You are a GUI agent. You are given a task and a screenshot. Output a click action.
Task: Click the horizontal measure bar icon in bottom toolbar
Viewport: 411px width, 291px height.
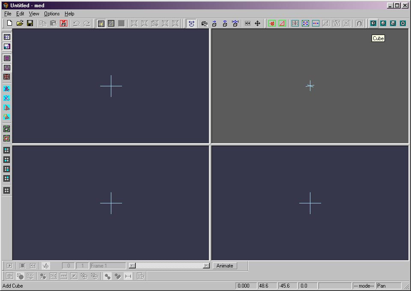128,276
